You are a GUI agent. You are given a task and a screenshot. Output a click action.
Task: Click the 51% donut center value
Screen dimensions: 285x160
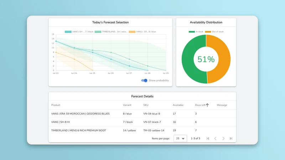pos(206,59)
